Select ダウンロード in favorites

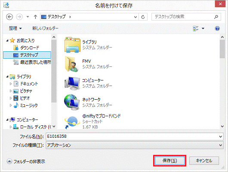click(30, 47)
